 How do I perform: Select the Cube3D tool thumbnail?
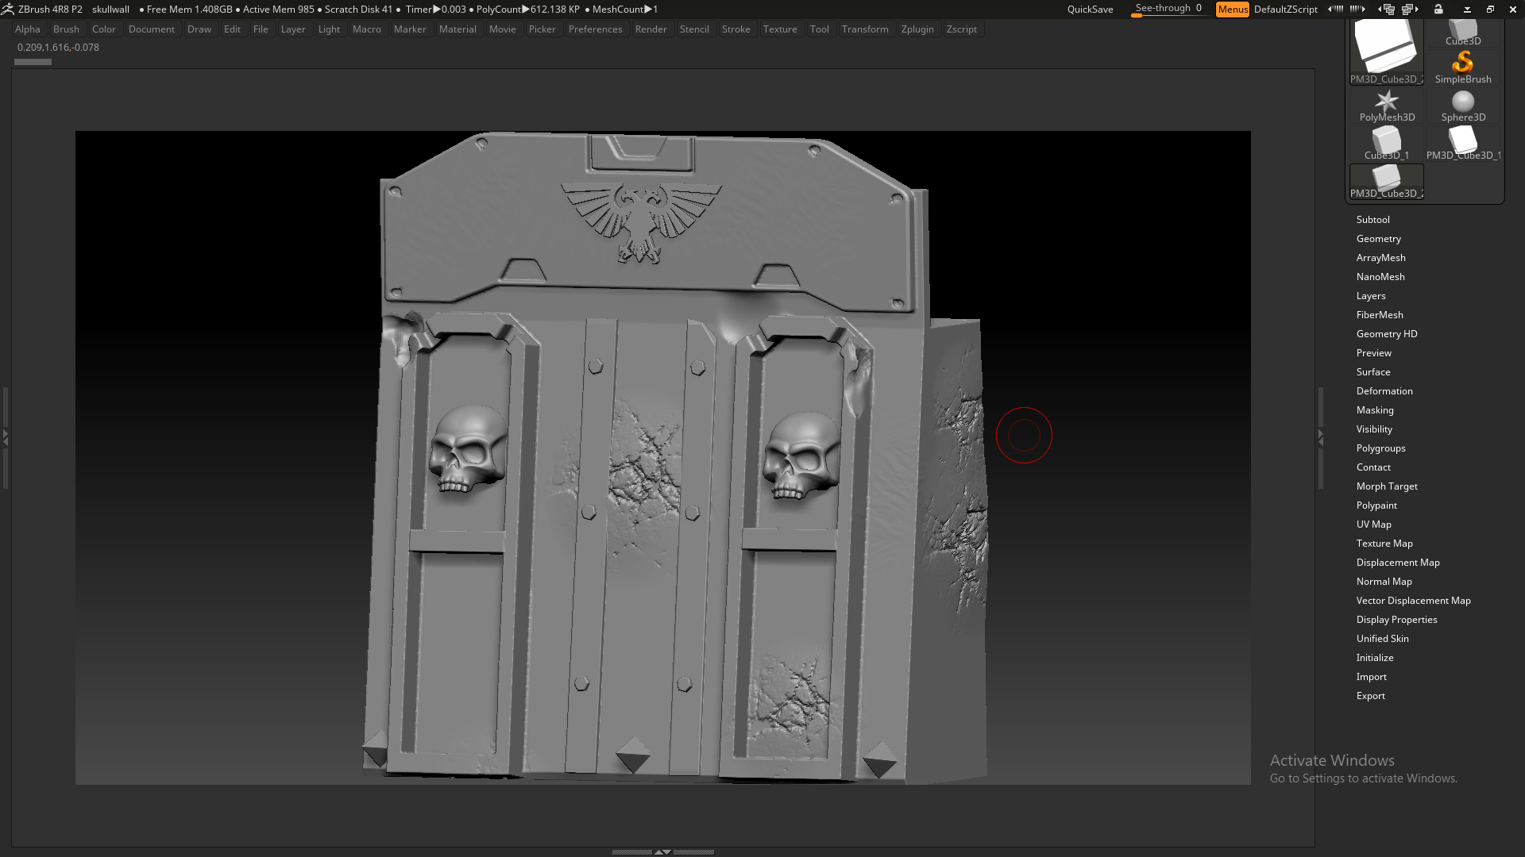[x=1462, y=33]
